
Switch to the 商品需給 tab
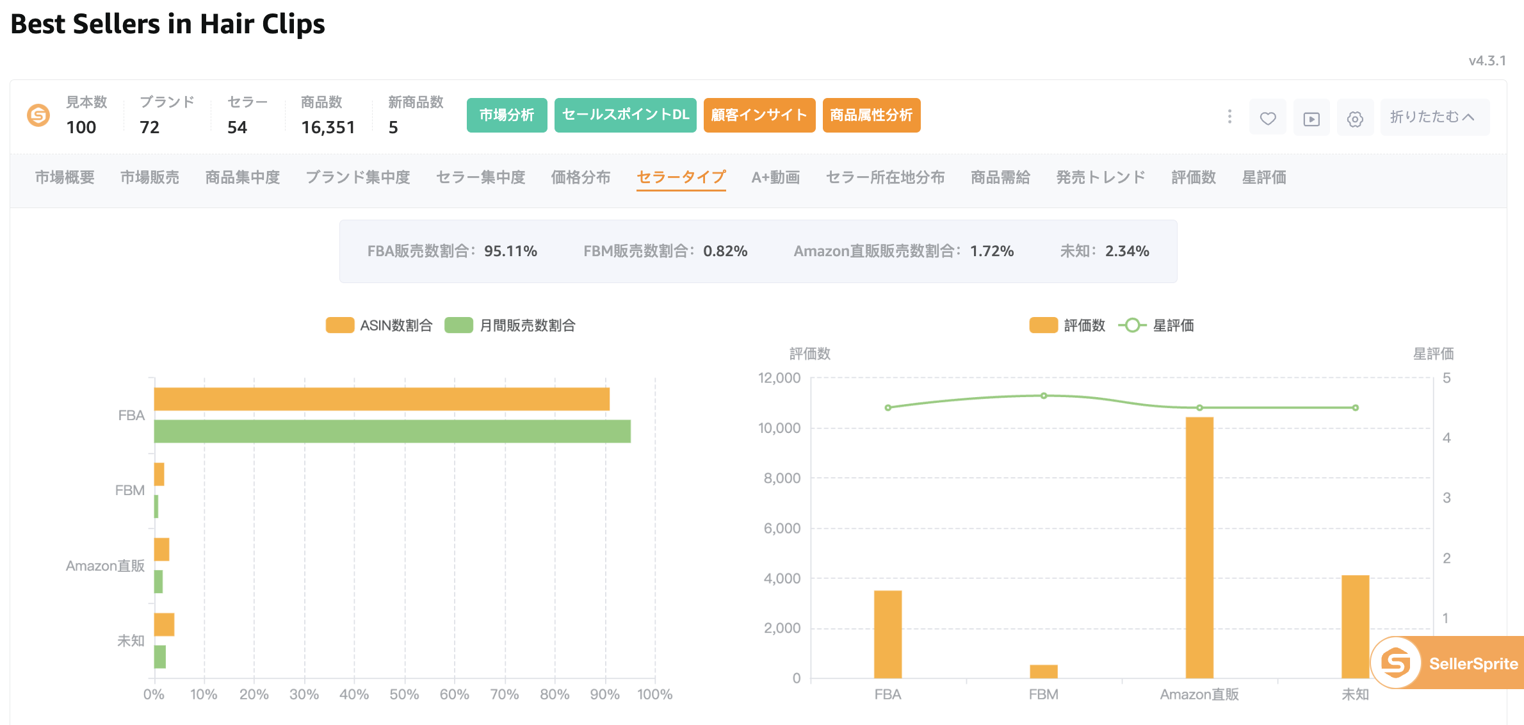point(1000,177)
